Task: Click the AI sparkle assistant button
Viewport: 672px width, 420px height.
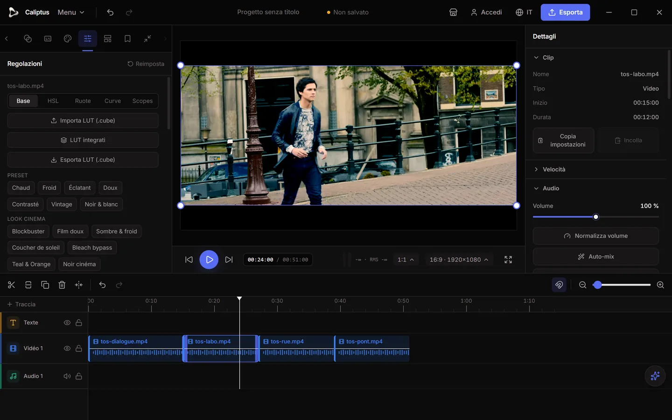Action: click(x=655, y=376)
